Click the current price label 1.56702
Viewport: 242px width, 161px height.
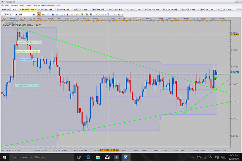click(x=235, y=72)
